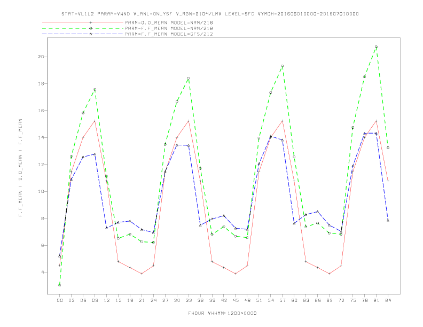Click the red solid legend line sample

coord(83,22)
